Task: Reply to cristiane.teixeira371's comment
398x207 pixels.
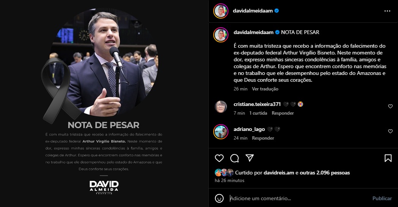Action: click(283, 113)
